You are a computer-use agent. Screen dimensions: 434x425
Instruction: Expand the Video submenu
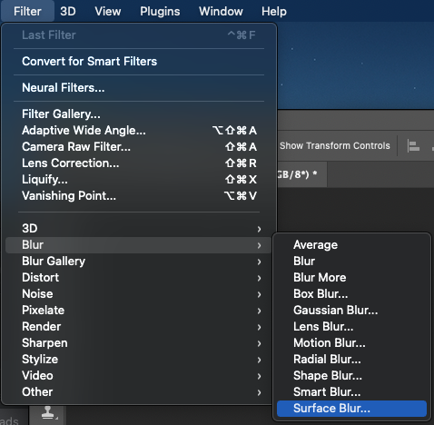pos(139,376)
